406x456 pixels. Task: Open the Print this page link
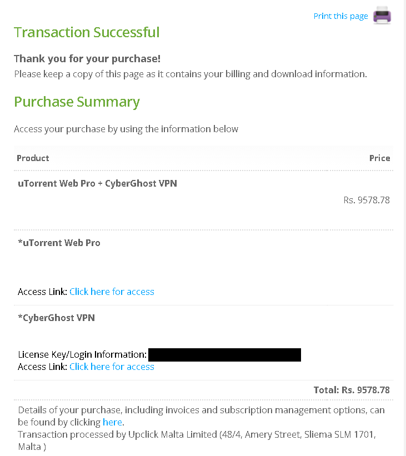point(340,16)
